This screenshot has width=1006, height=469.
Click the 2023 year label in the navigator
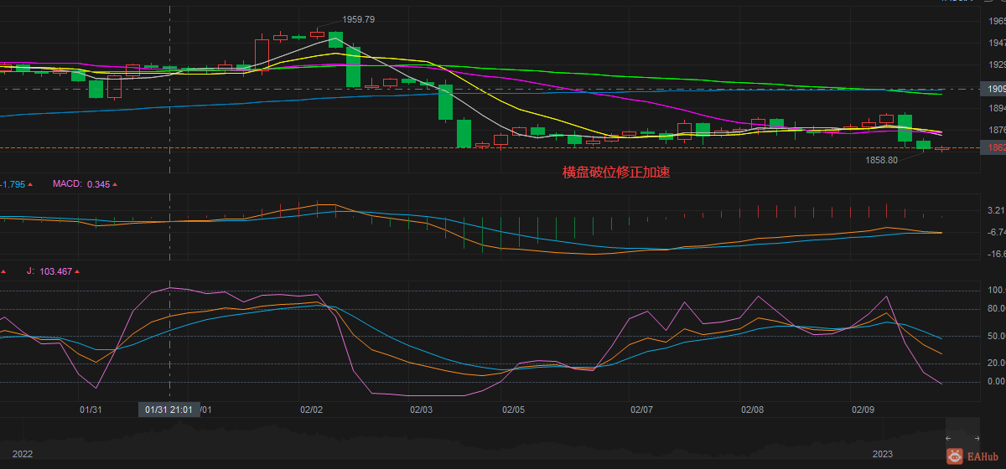tap(883, 453)
